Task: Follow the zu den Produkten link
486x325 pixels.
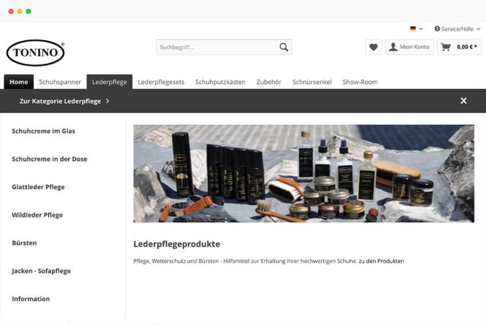Action: [x=382, y=261]
